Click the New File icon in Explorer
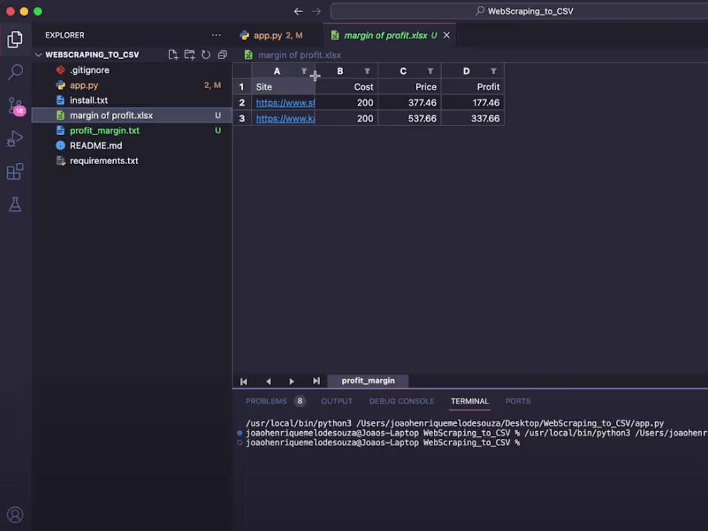The height and width of the screenshot is (531, 708). click(x=172, y=55)
